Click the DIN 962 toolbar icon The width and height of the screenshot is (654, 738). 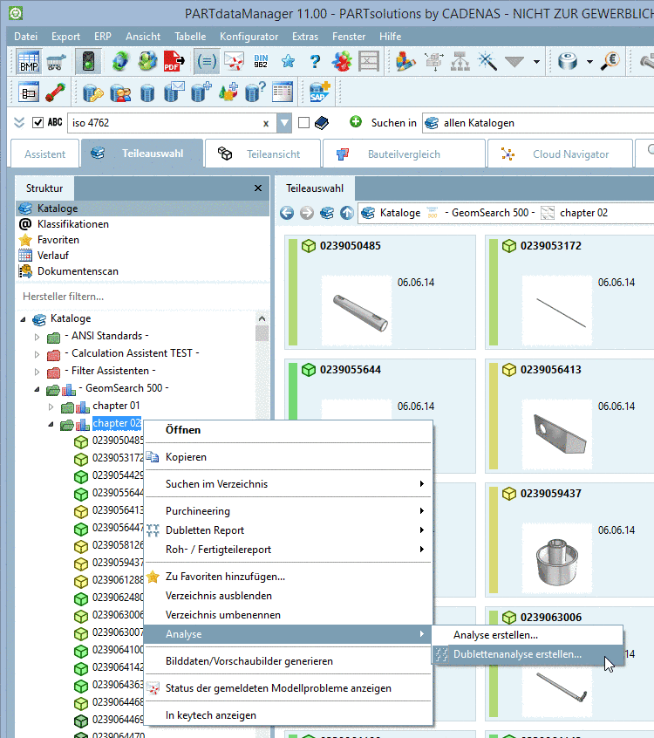pyautogui.click(x=261, y=62)
